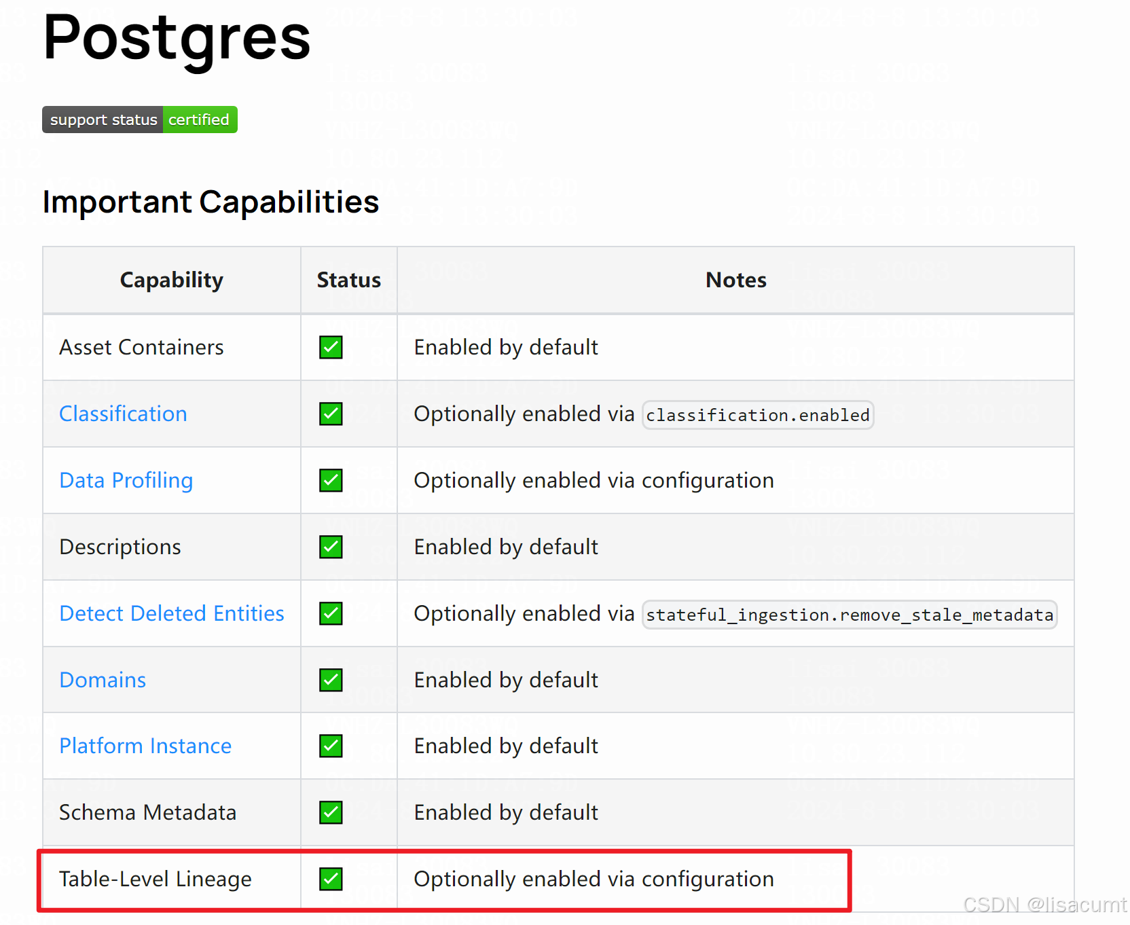The width and height of the screenshot is (1130, 925).
Task: Click the checkmark for Table-Level Lineage
Action: click(x=331, y=879)
